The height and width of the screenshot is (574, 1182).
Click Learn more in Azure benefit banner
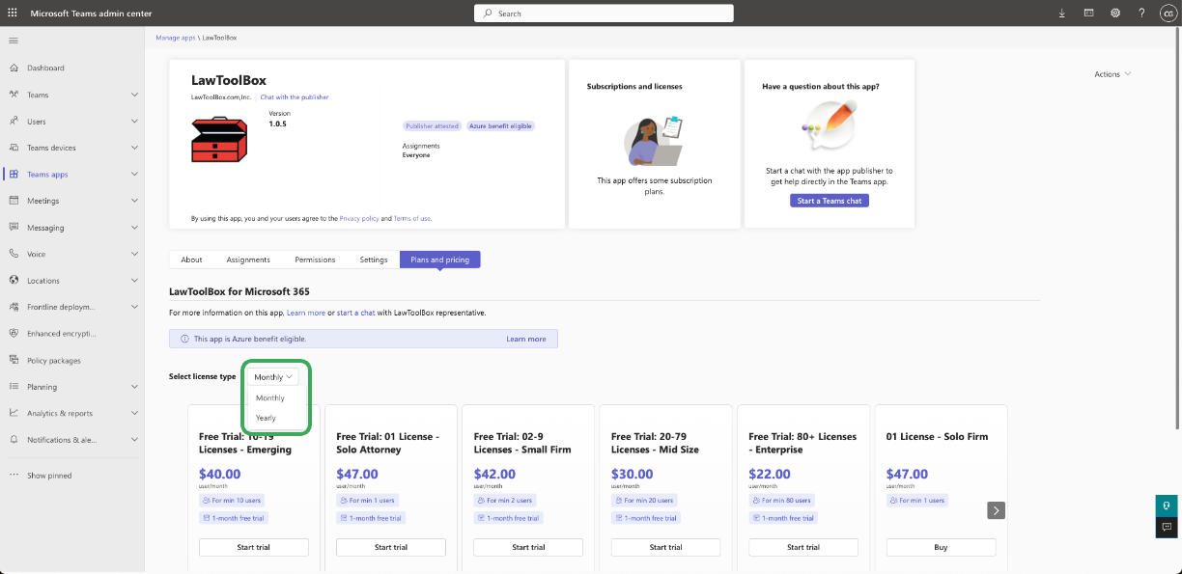pos(526,340)
